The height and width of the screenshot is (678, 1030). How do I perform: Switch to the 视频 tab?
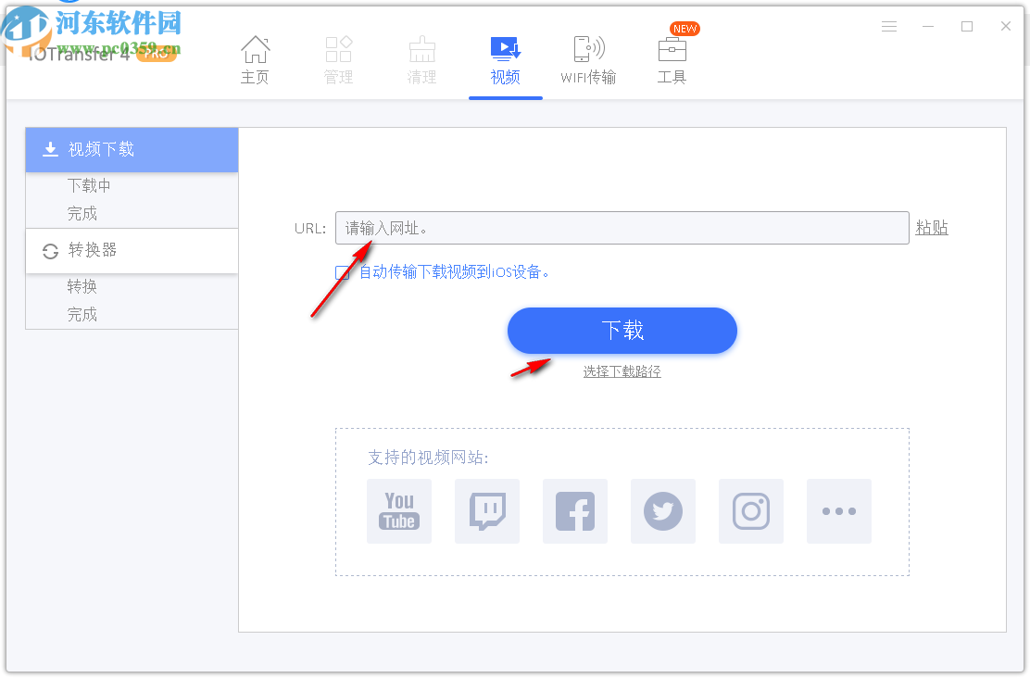click(505, 57)
